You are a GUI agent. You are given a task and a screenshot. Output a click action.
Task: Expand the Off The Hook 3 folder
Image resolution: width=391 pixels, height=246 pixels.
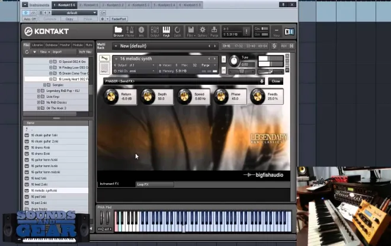click(x=39, y=108)
